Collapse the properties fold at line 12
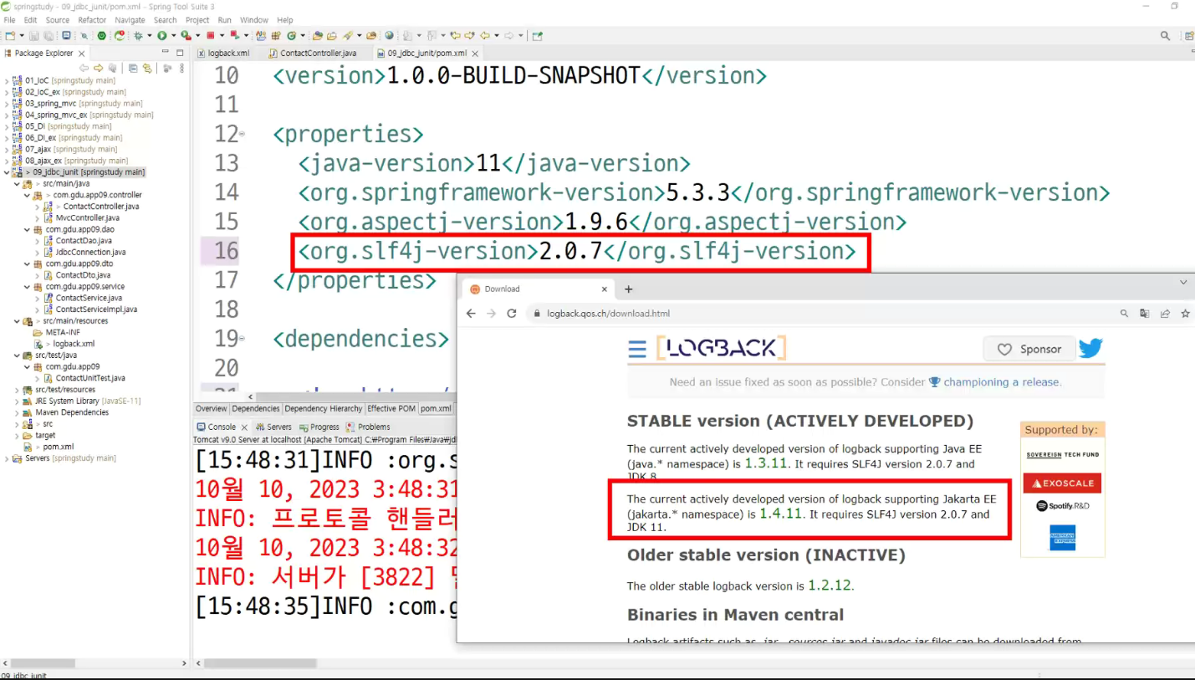 242,134
